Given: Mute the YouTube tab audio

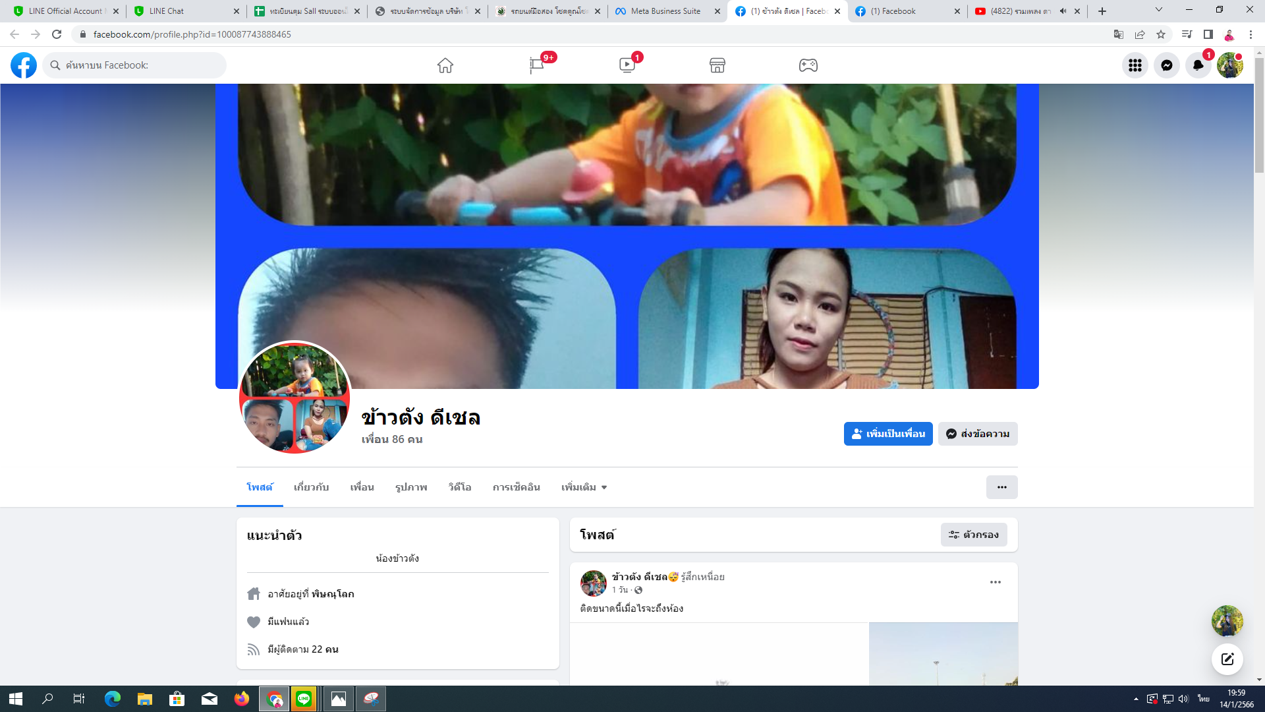Looking at the screenshot, I should point(1063,11).
